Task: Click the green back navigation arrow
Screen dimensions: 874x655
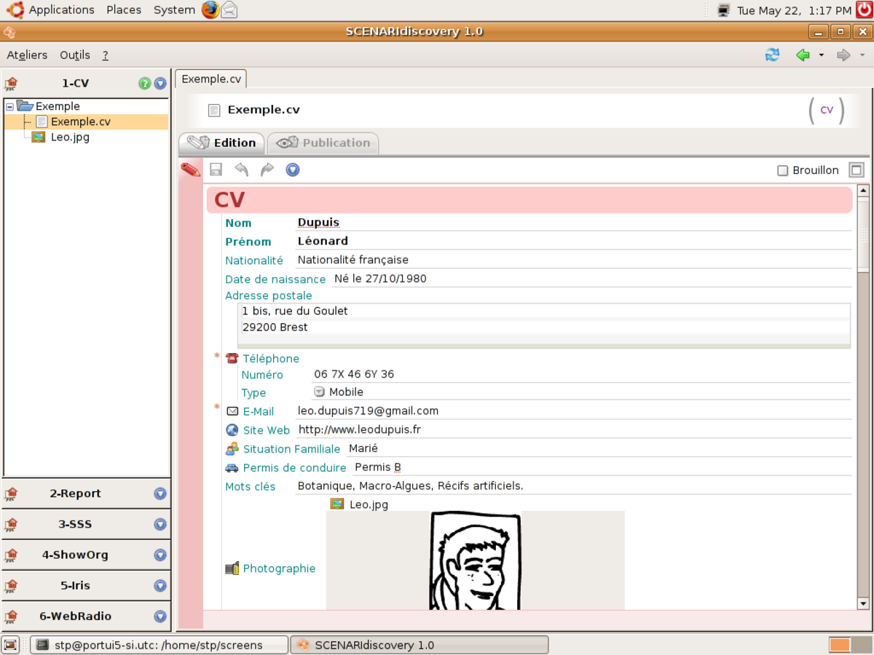Action: point(803,55)
